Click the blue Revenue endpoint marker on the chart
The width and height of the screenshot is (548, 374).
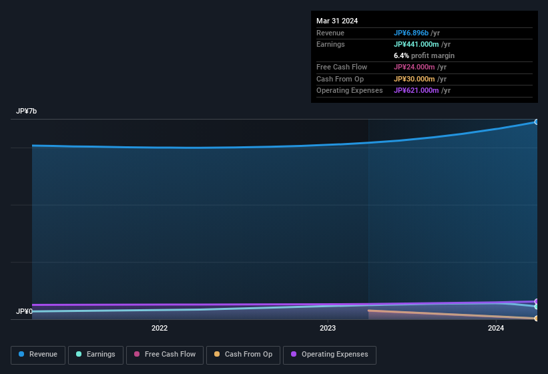coord(537,122)
